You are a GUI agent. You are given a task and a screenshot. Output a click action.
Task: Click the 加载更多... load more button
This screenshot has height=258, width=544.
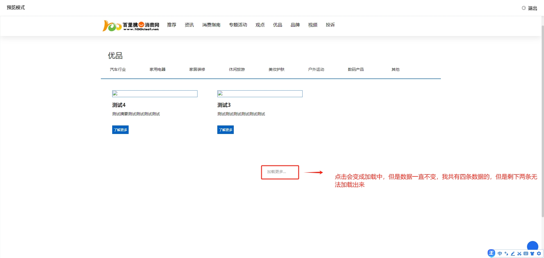coord(277,172)
